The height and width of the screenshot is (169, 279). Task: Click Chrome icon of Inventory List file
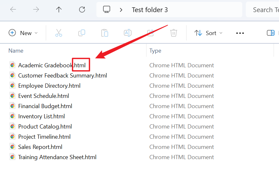coord(12,116)
